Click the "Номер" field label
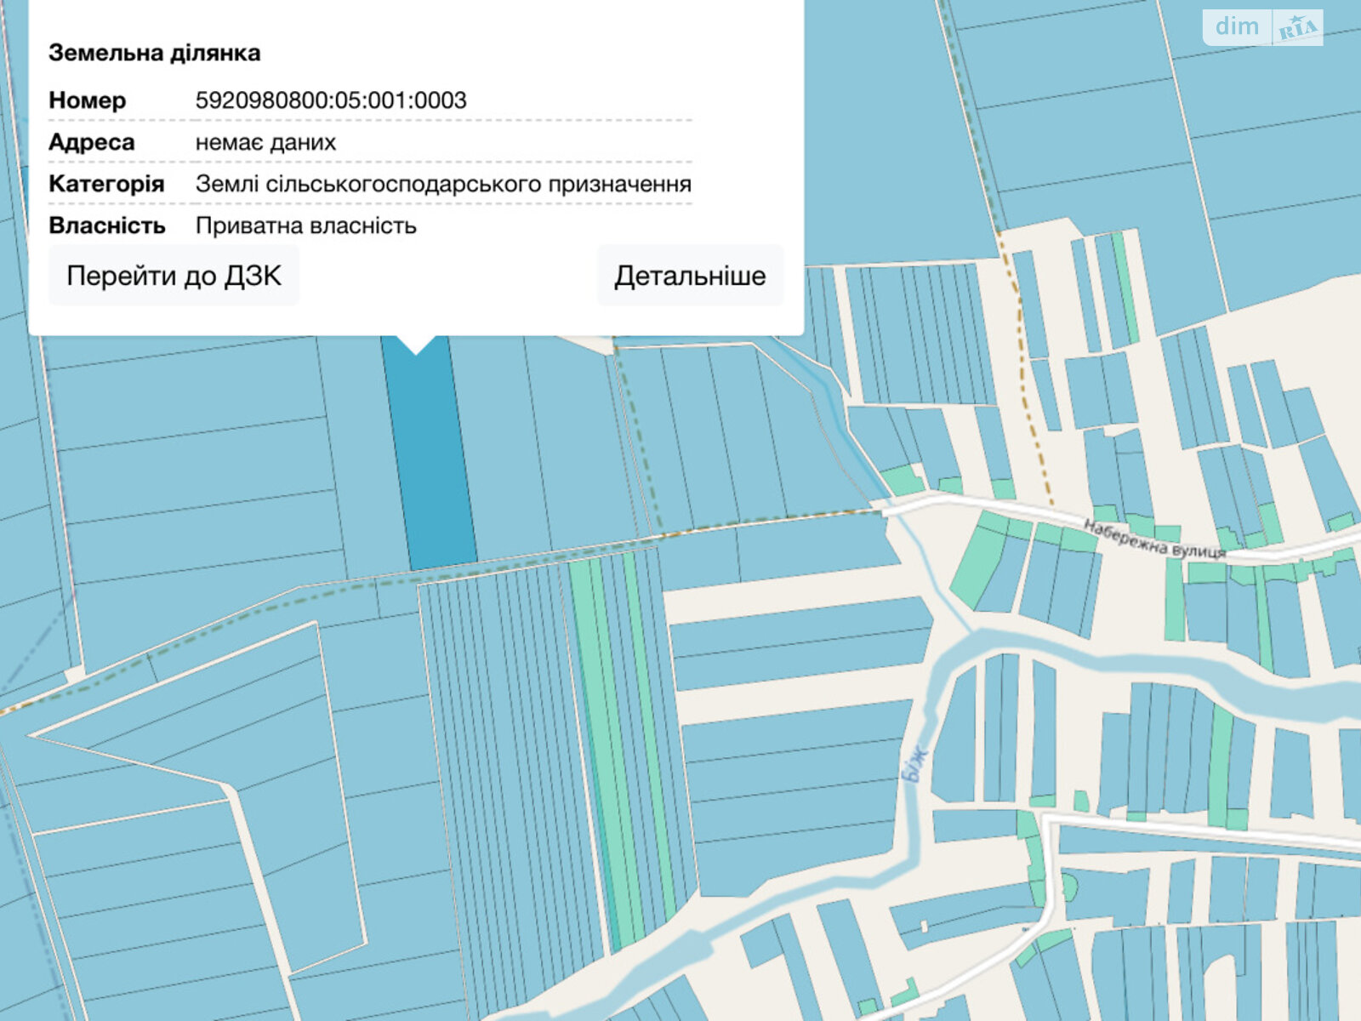1361x1021 pixels. coord(87,100)
